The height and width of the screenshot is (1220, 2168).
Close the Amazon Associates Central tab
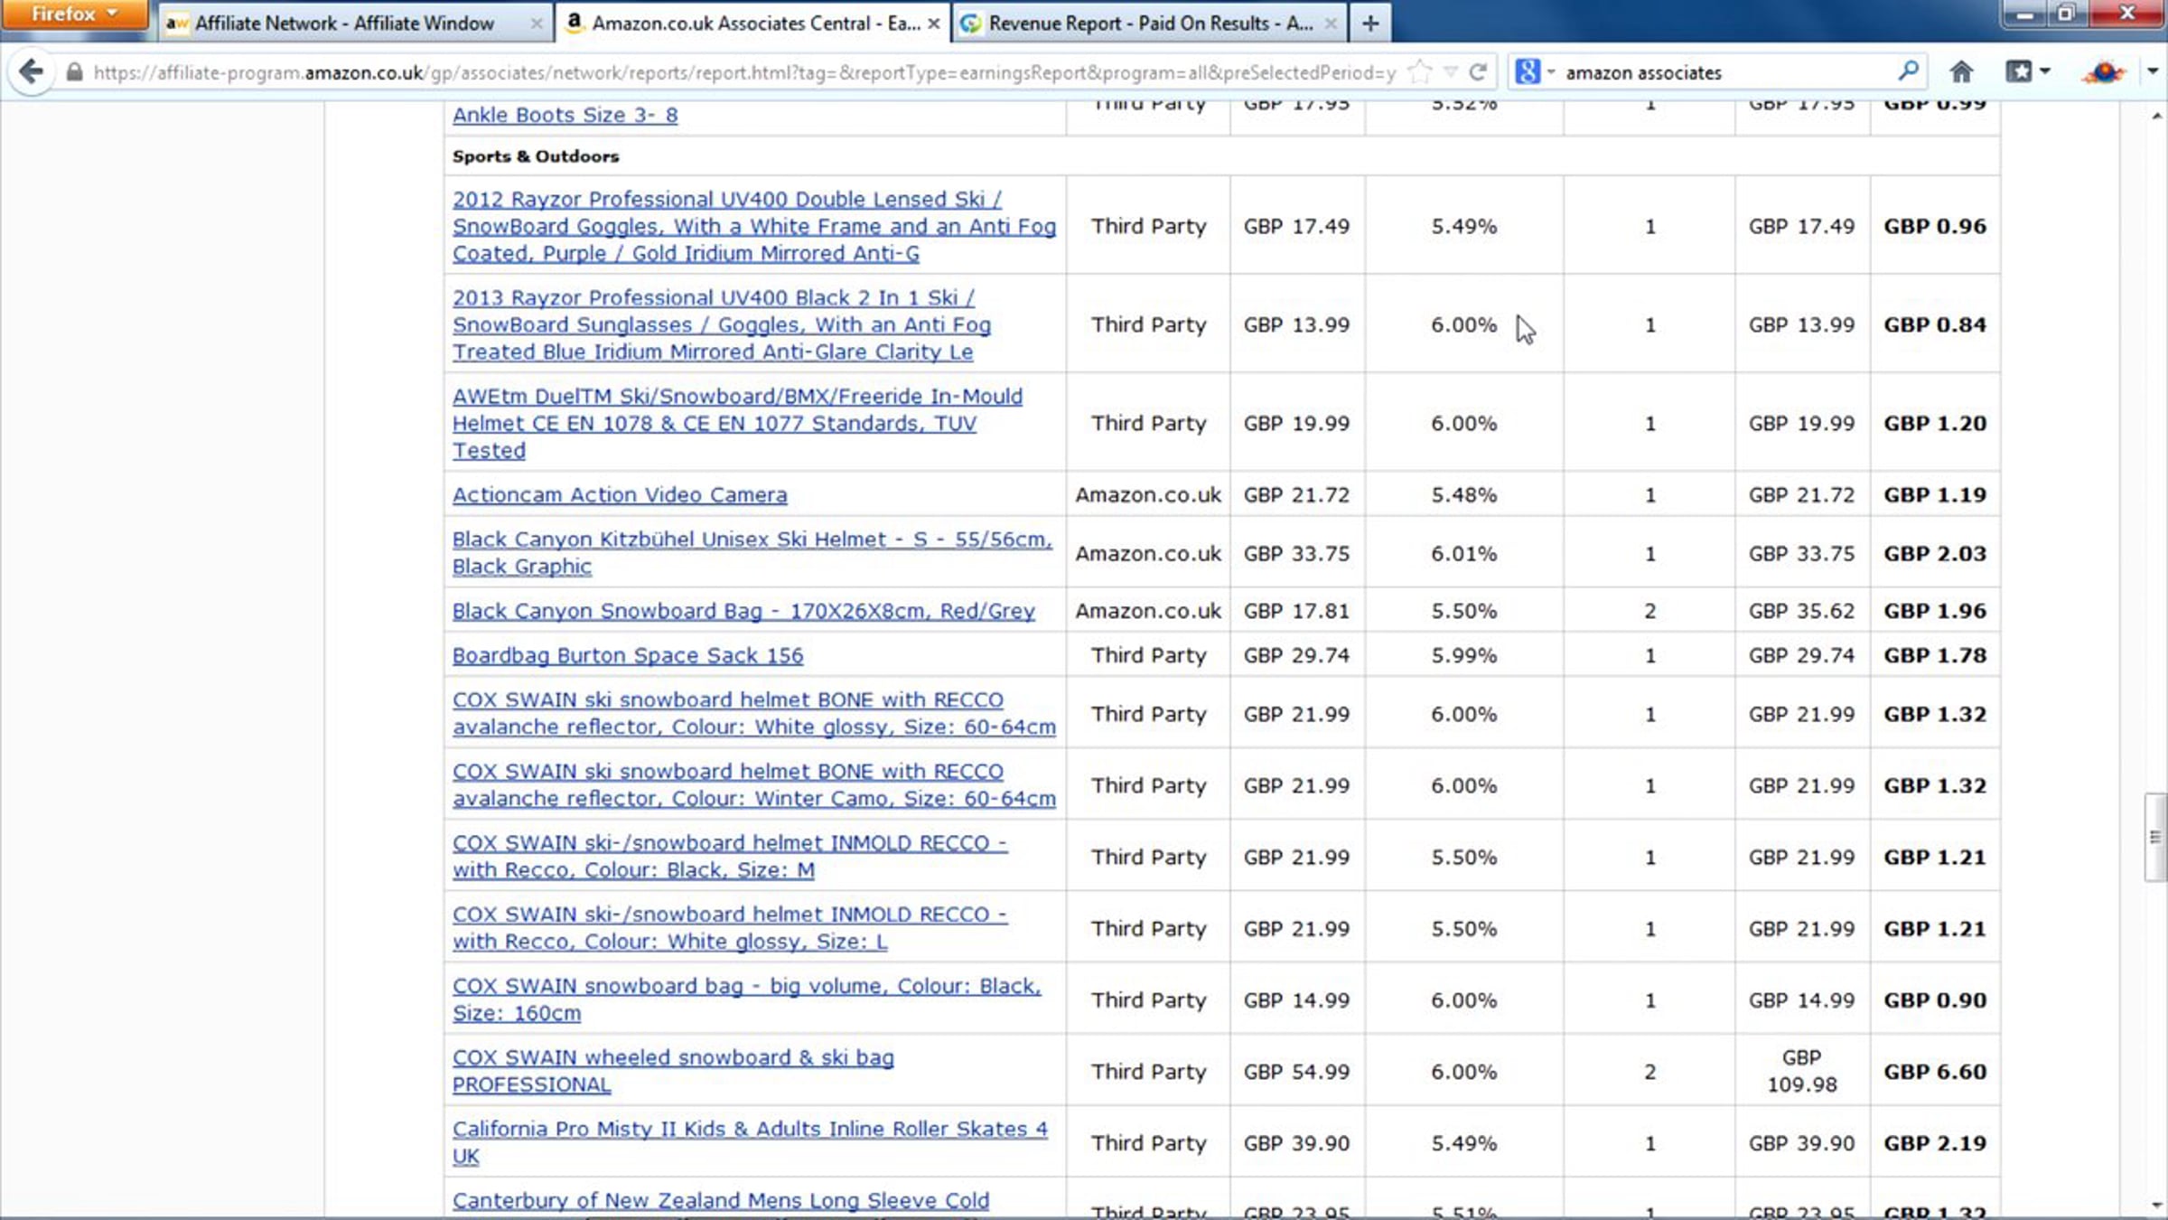click(934, 23)
